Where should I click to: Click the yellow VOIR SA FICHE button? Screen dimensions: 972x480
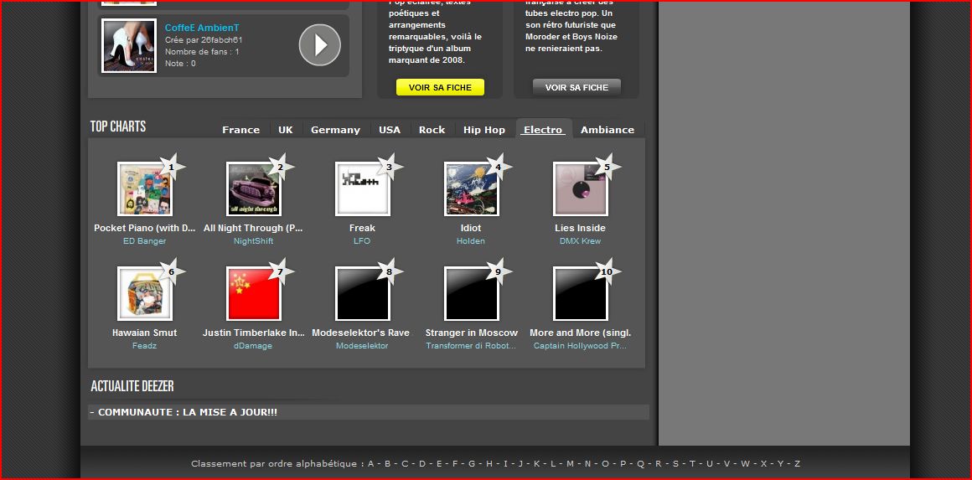pyautogui.click(x=440, y=87)
